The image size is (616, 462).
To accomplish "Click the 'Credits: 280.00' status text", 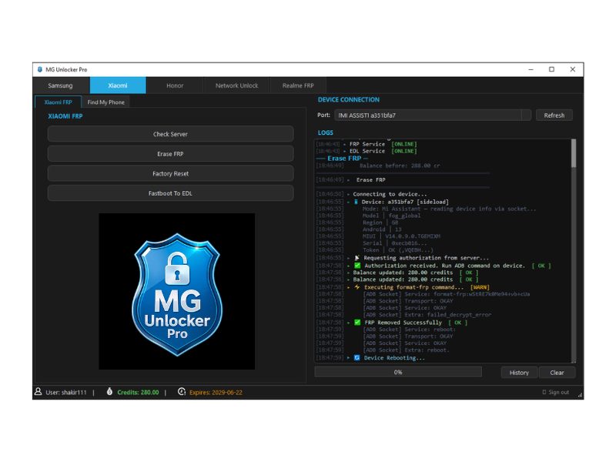I will coord(138,392).
